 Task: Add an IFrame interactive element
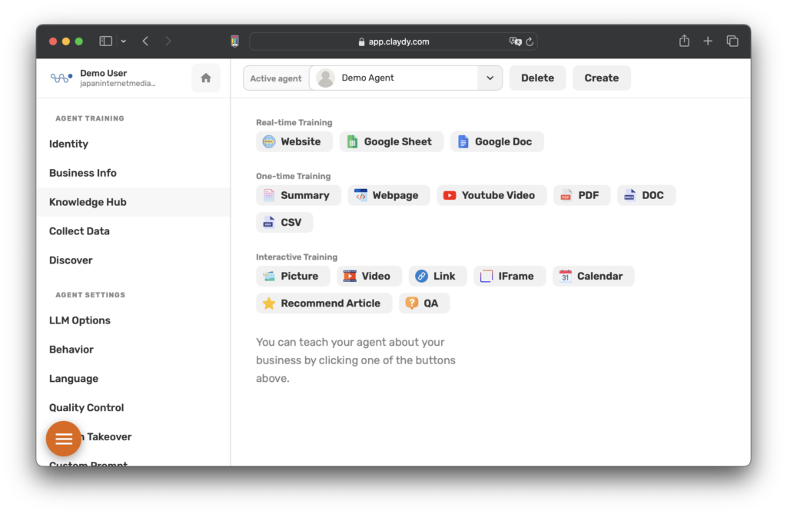coord(509,276)
